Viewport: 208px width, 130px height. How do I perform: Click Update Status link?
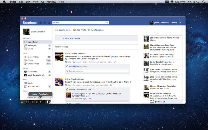click(65, 30)
